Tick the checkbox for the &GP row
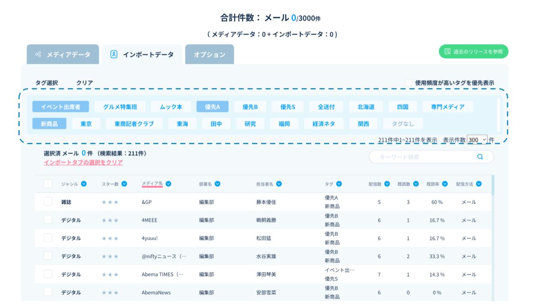 [x=48, y=201]
